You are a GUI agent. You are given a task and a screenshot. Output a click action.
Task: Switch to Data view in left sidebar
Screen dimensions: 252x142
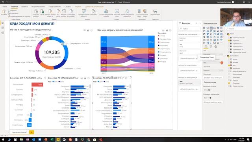(3, 28)
